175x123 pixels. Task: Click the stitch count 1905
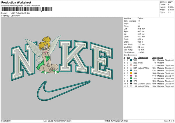tap(135, 65)
